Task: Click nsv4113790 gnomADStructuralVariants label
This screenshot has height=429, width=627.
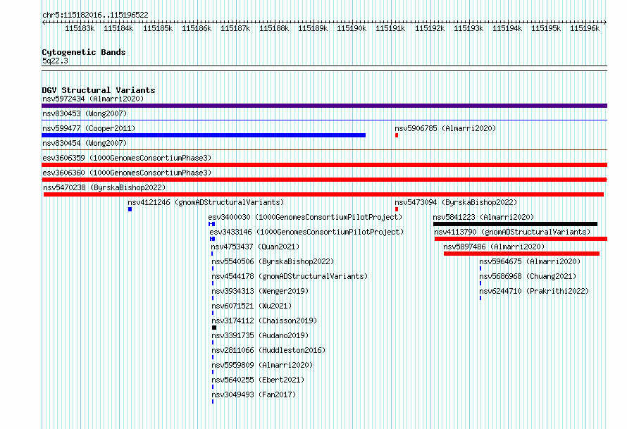Action: click(512, 232)
